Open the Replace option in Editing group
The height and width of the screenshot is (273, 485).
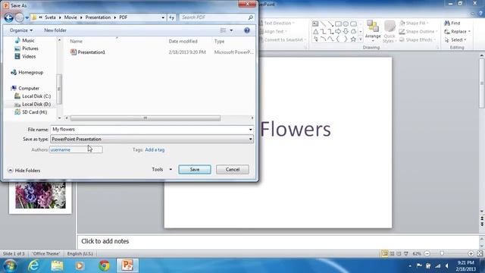coord(457,32)
